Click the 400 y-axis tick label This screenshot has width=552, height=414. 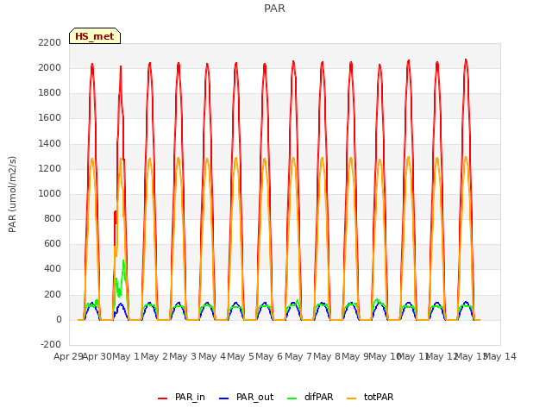point(53,268)
